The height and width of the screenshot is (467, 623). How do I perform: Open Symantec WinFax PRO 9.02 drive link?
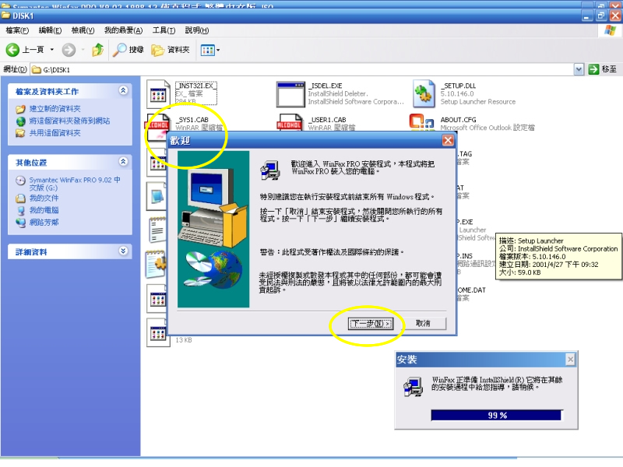click(75, 184)
